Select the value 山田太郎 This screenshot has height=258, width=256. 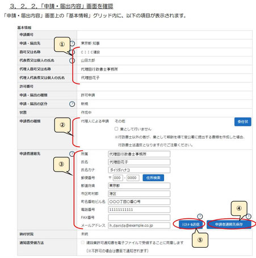tap(88, 60)
